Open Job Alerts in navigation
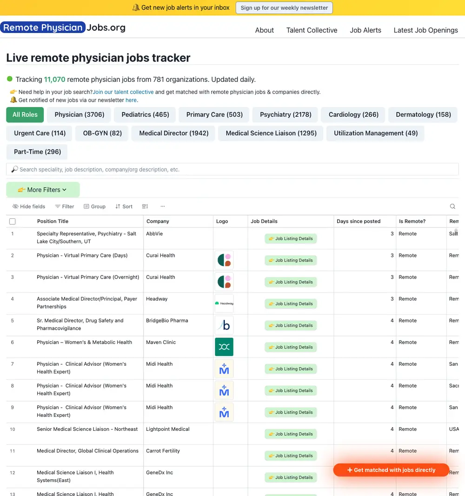This screenshot has width=465, height=496. (x=365, y=30)
